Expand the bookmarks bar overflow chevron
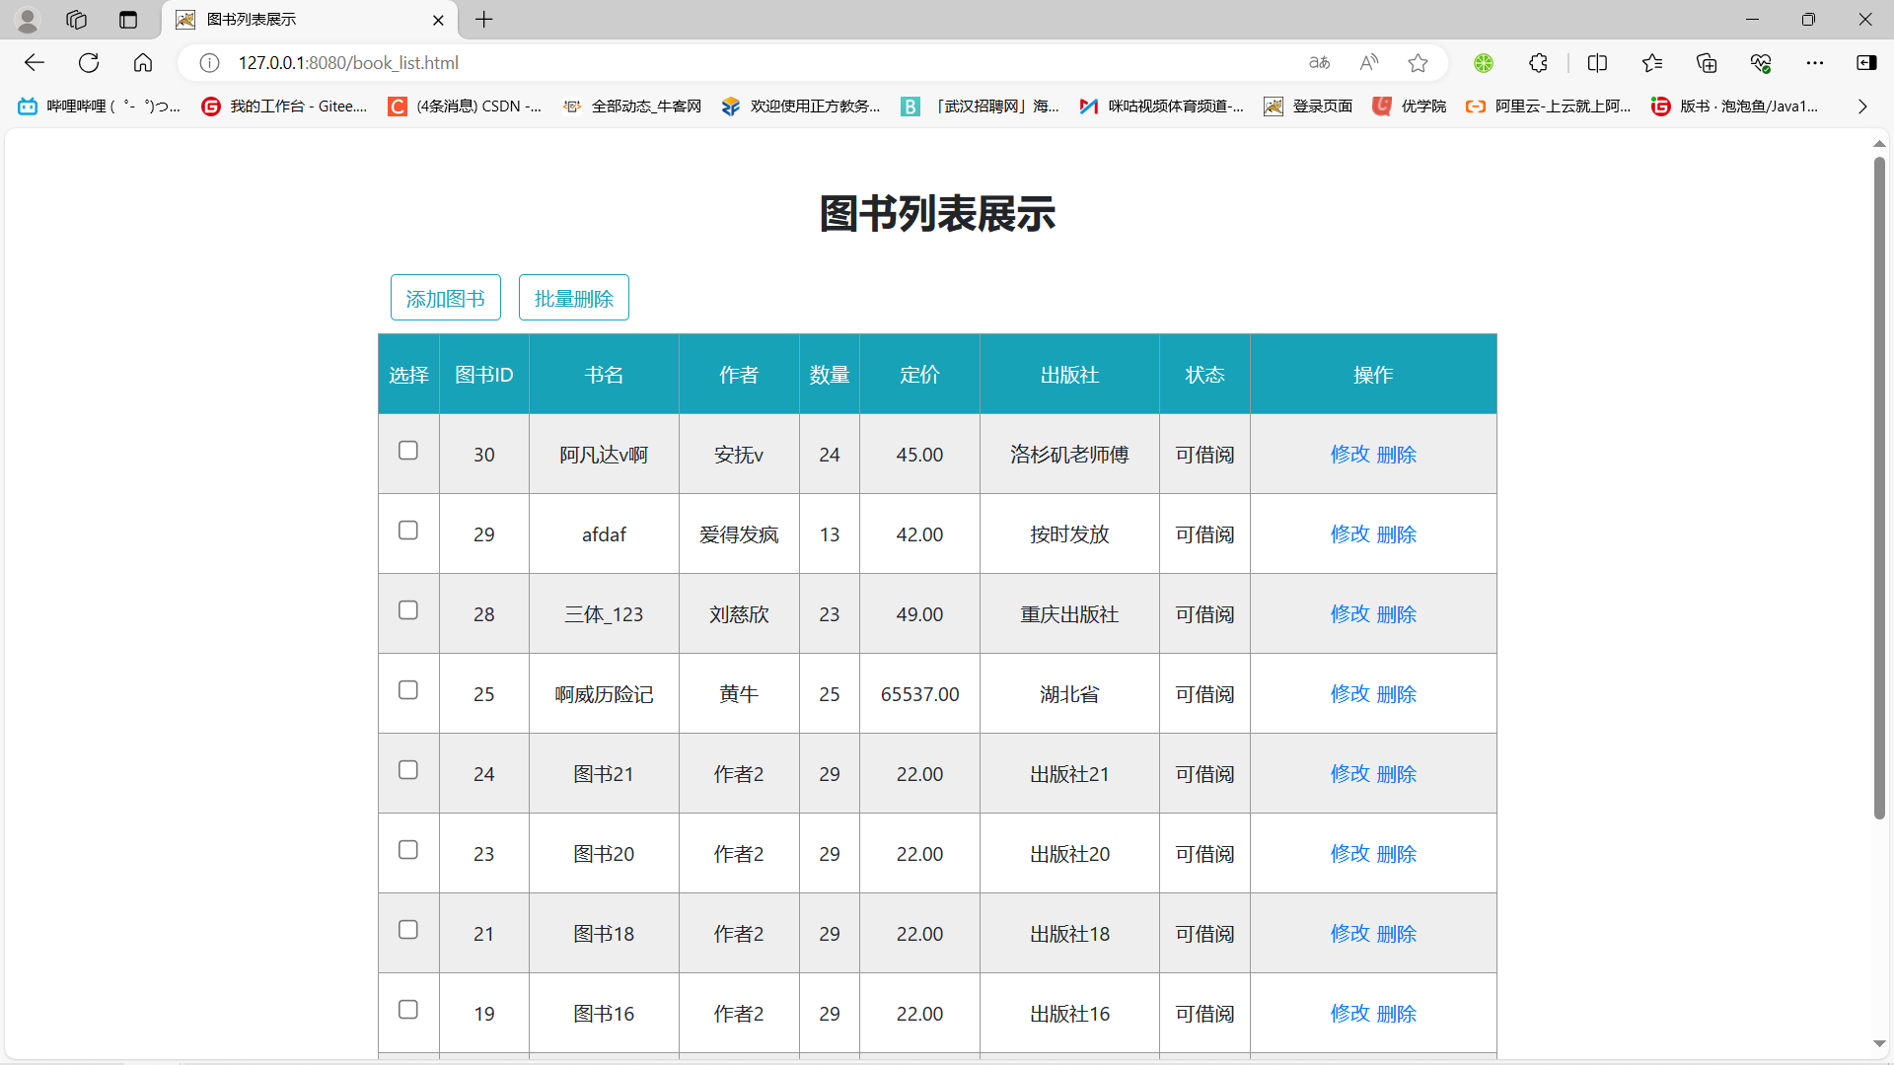The width and height of the screenshot is (1894, 1065). pos(1862,106)
